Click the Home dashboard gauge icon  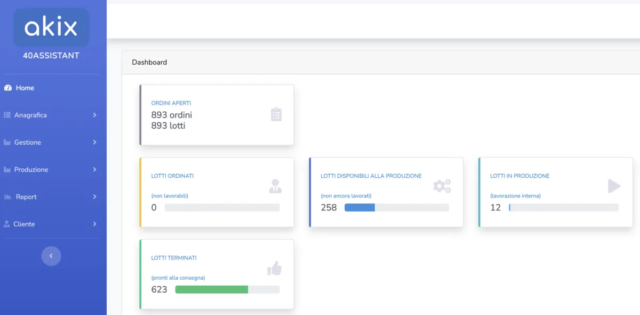tap(8, 88)
